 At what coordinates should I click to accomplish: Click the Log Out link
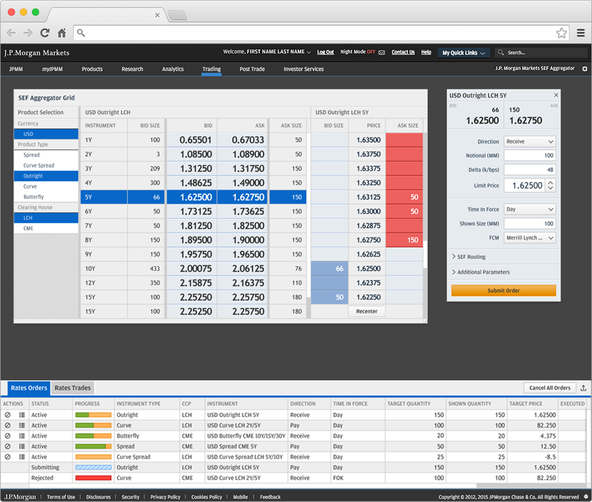(x=326, y=52)
